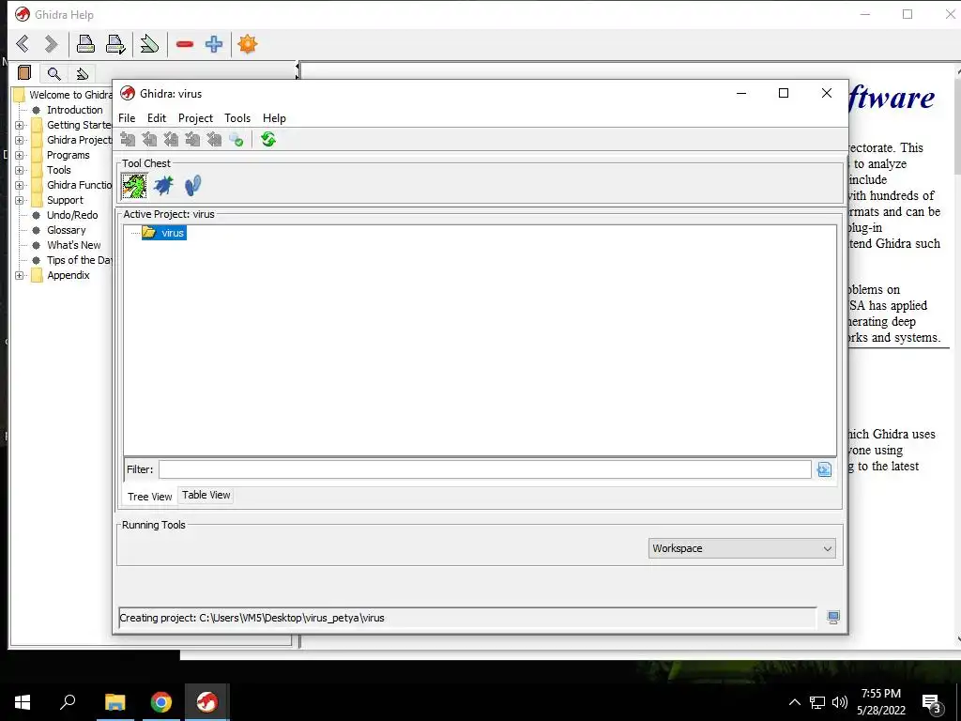Click the repository connection icon in status bar
Image resolution: width=961 pixels, height=721 pixels.
coord(833,618)
